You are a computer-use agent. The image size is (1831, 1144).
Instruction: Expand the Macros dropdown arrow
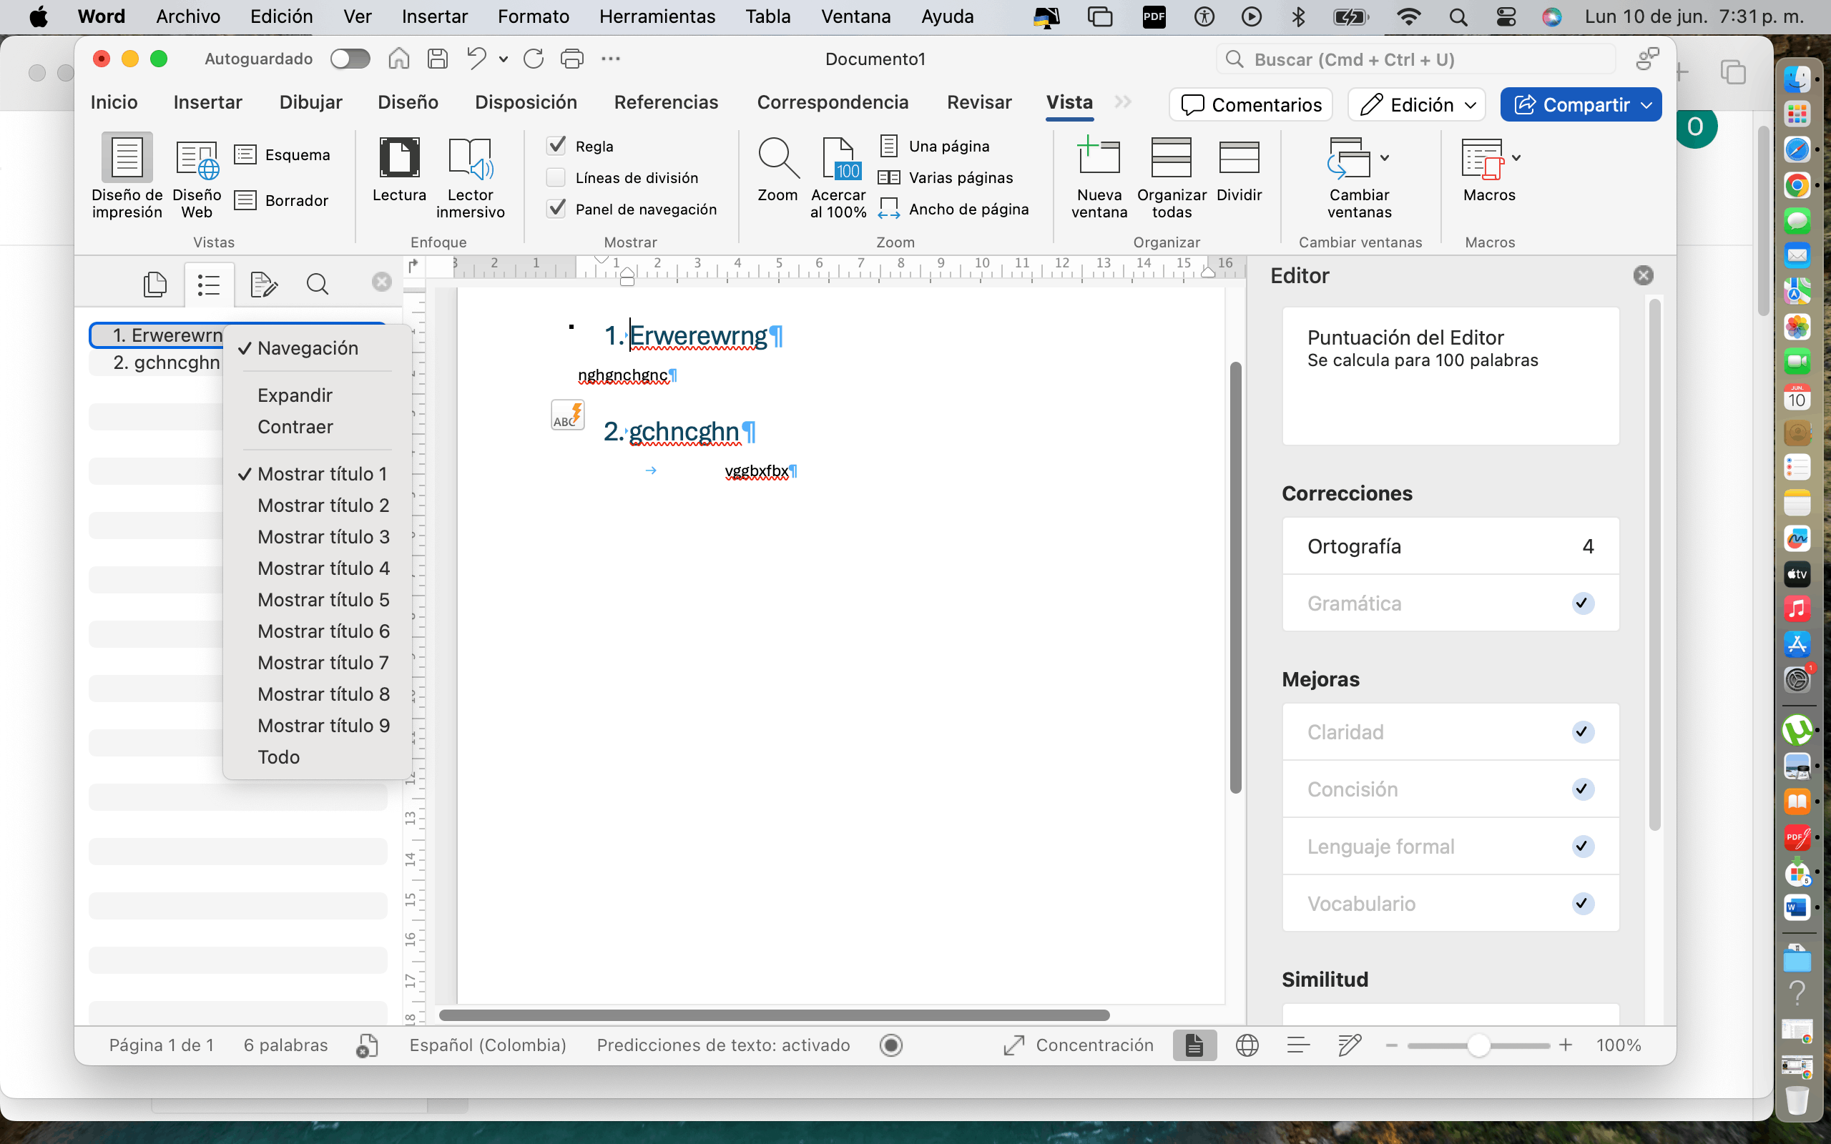click(1516, 158)
